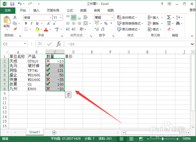Click the Undo arrow icon
This screenshot has width=196, height=142.
coord(20,4)
